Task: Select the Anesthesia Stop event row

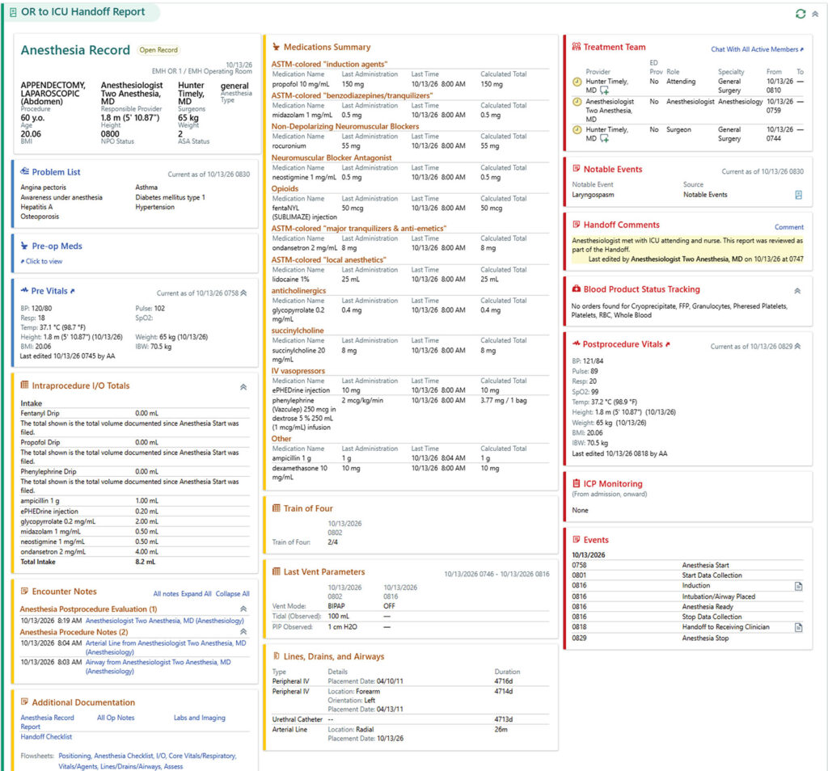Action: (687, 638)
